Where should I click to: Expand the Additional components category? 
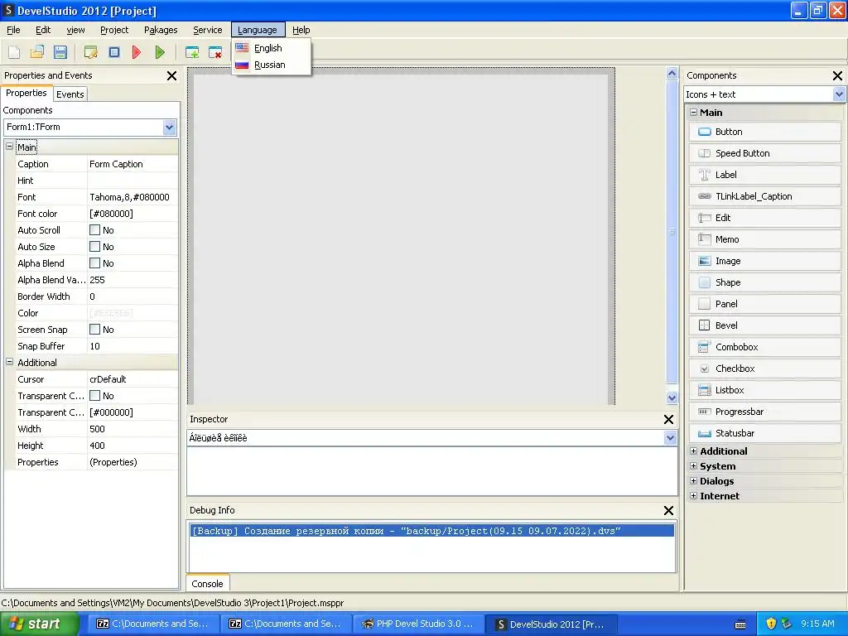[693, 450]
